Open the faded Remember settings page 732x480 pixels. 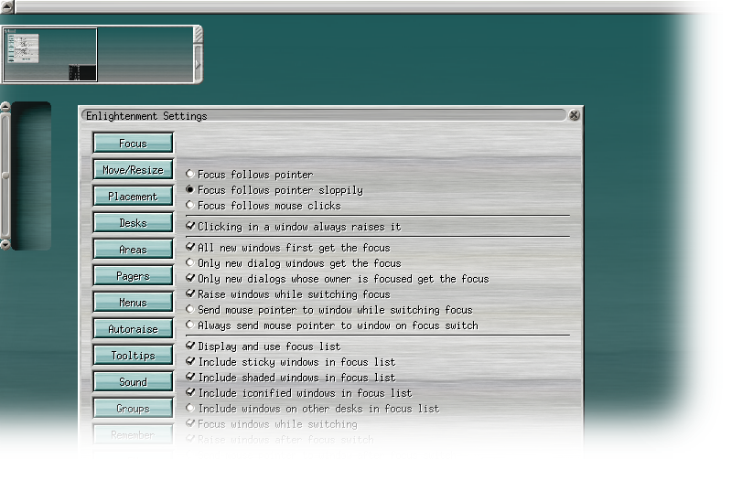pos(133,435)
